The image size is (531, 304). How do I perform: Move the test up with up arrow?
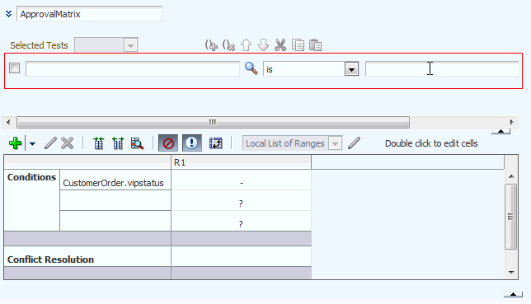pos(247,45)
